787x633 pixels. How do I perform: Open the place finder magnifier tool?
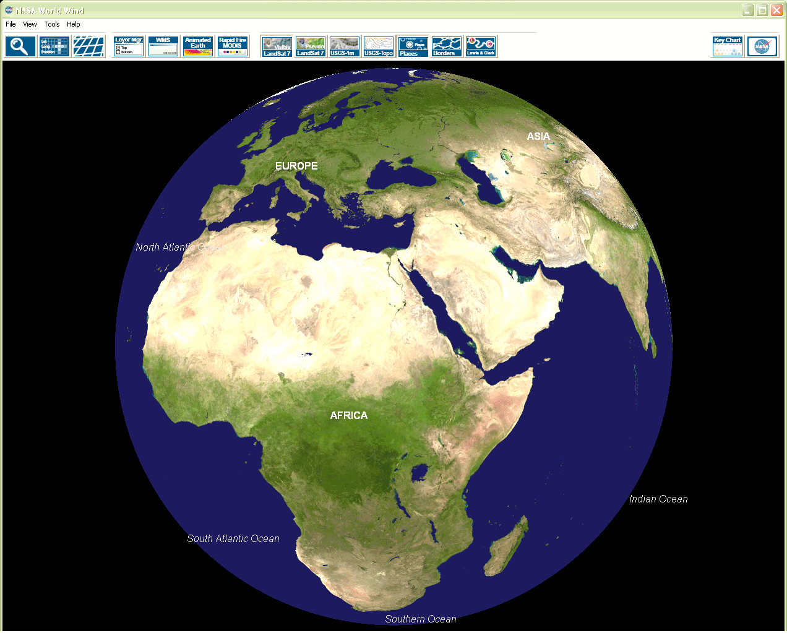point(20,46)
